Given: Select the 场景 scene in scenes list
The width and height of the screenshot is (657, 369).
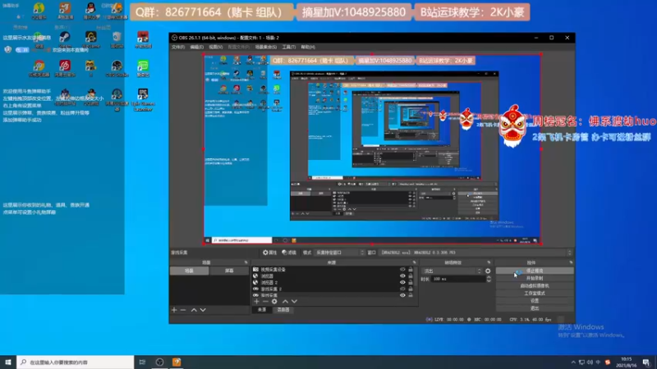Looking at the screenshot, I should click(x=190, y=271).
